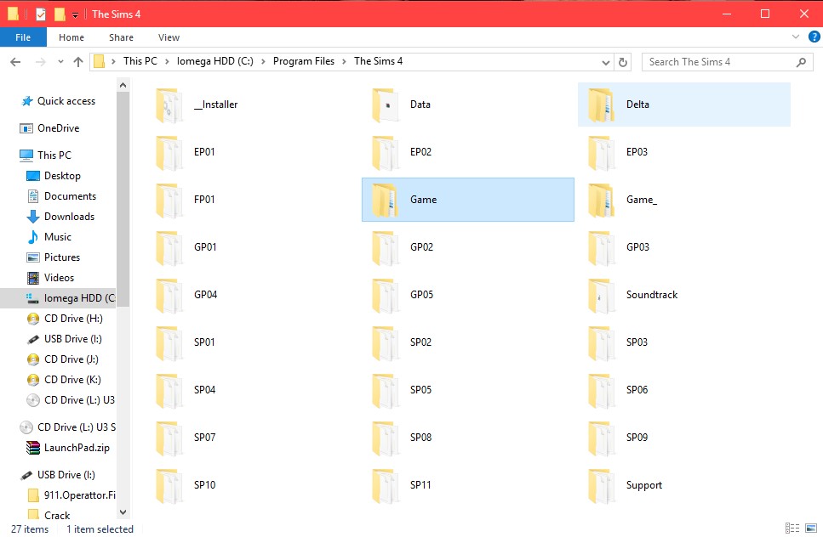The width and height of the screenshot is (823, 537).
Task: Select the Support folder icon
Action: click(x=602, y=487)
